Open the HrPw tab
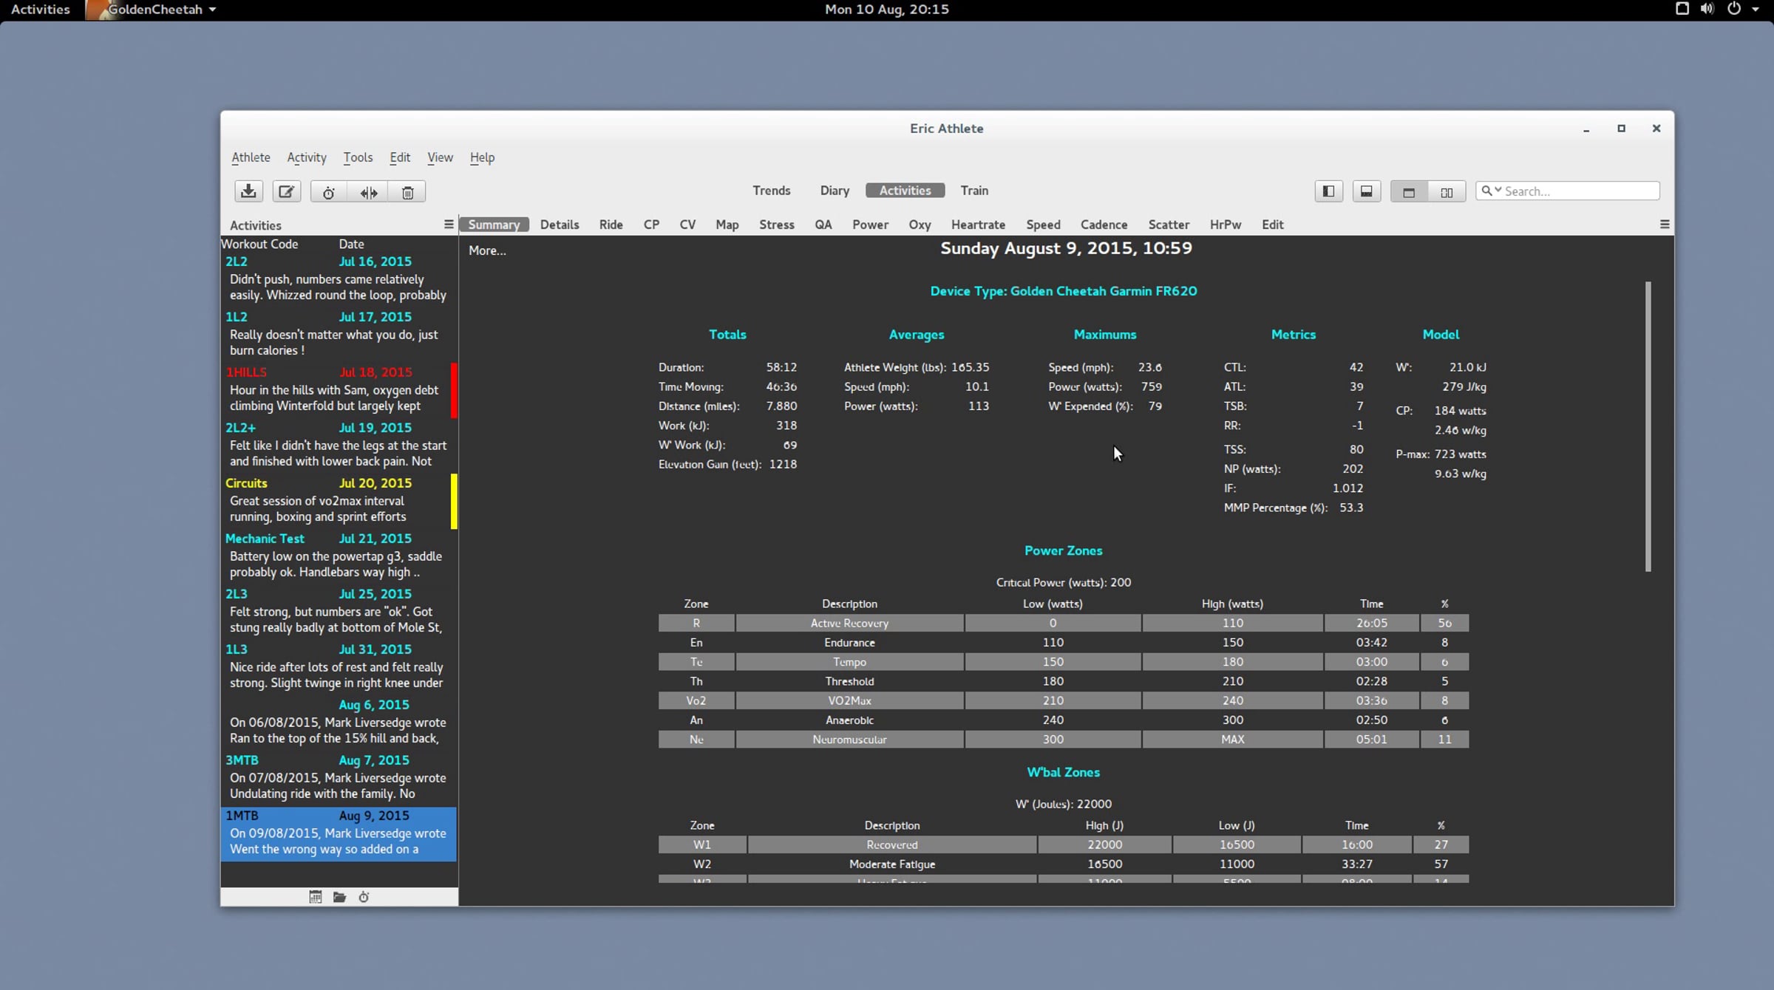Viewport: 1774px width, 990px height. coord(1226,224)
